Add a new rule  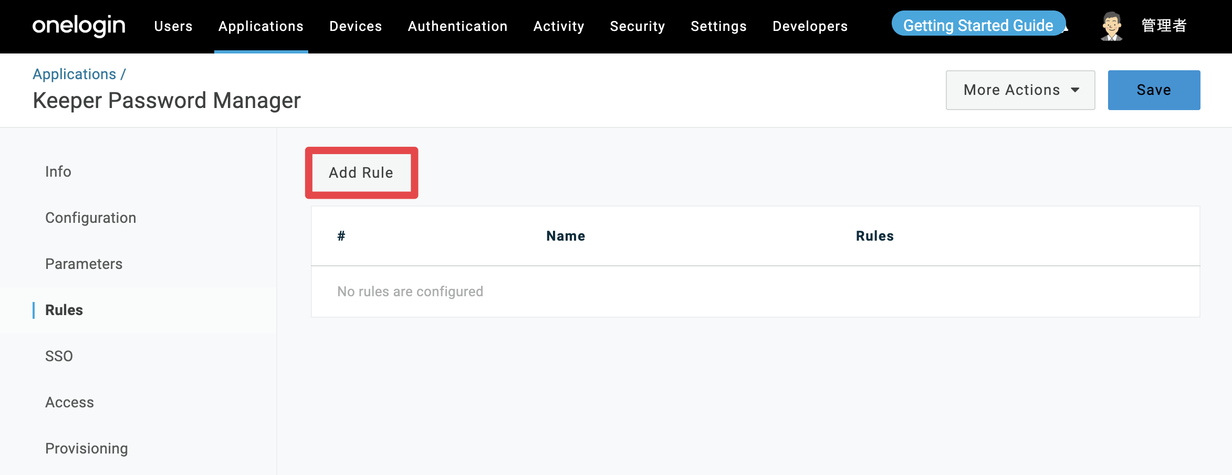[x=361, y=172]
